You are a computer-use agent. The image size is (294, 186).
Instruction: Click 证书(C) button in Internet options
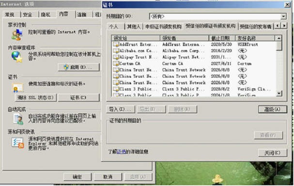coord(78,98)
